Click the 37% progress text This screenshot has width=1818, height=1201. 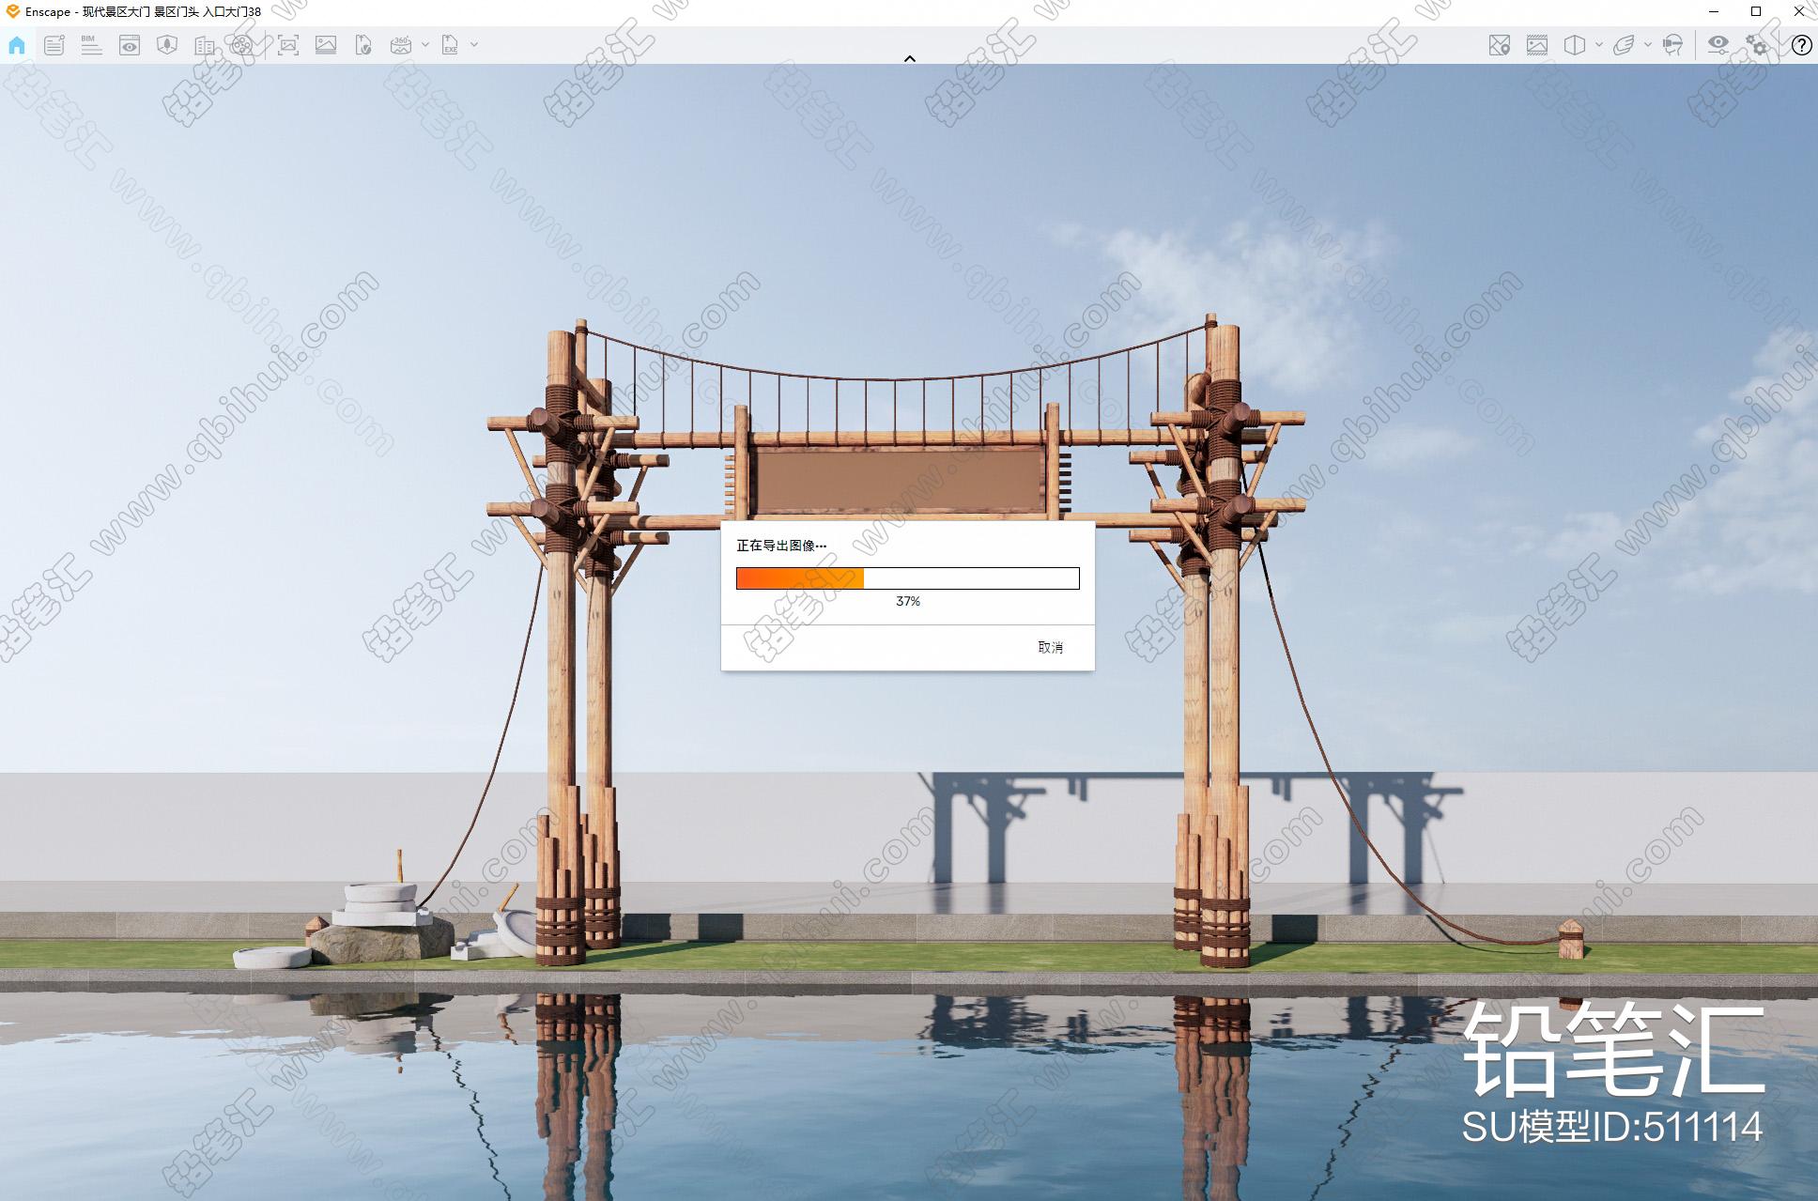(908, 601)
